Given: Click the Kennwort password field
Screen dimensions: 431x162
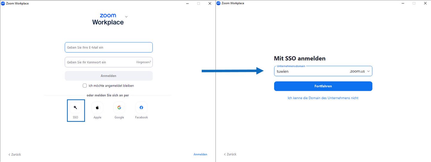Looking at the screenshot, I should [109, 62].
